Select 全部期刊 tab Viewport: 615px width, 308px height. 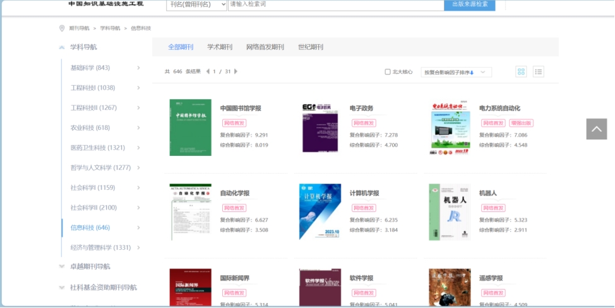[181, 47]
